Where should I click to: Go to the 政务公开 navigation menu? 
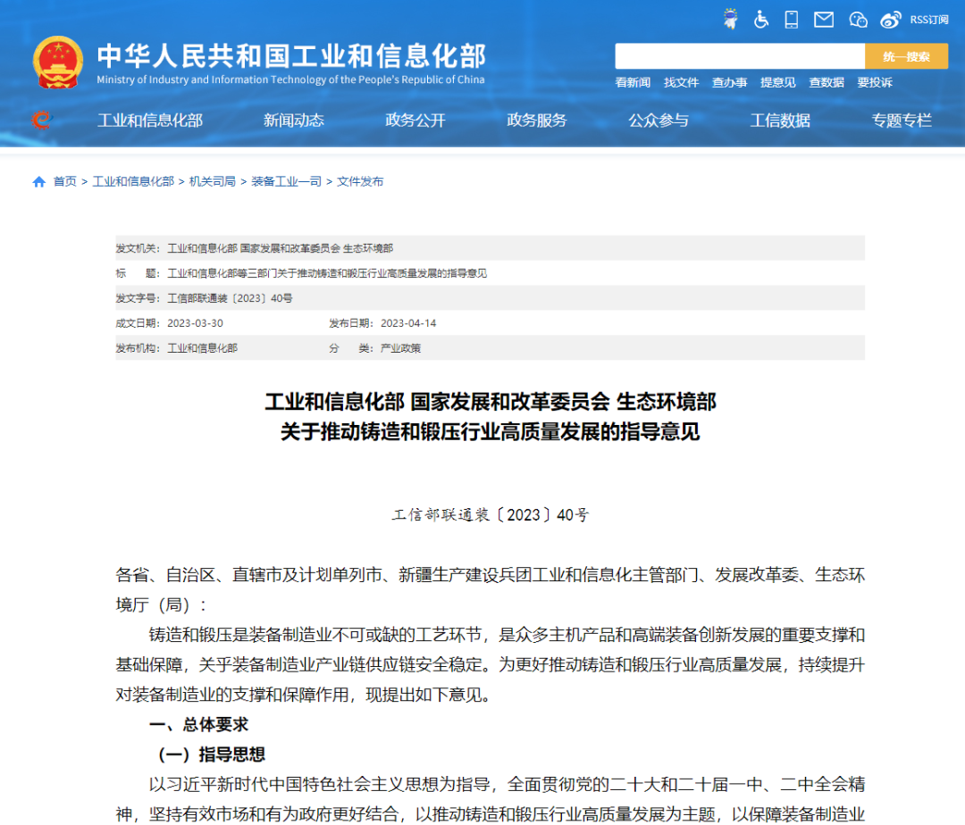(x=415, y=121)
